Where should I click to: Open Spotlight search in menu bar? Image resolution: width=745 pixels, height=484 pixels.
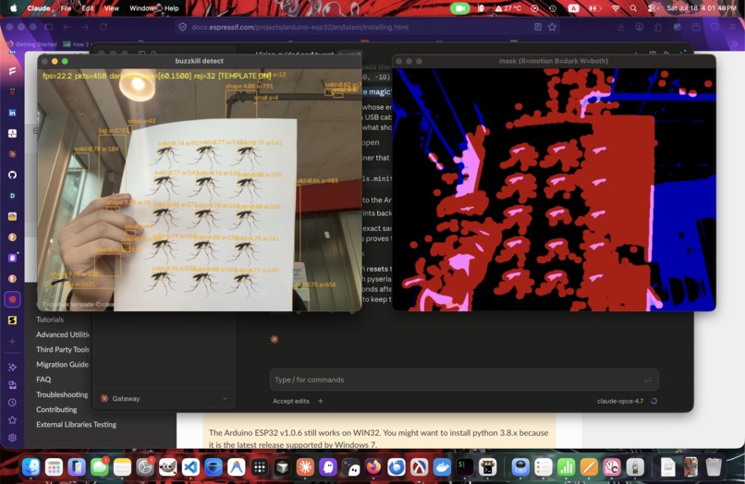point(633,8)
